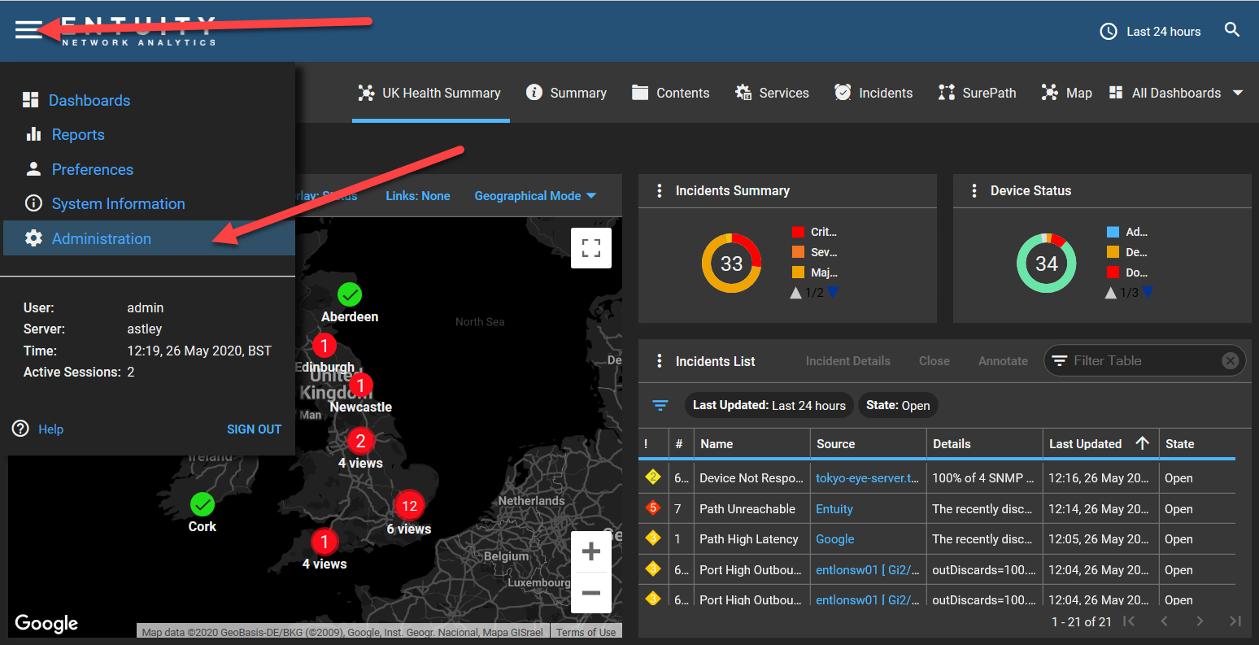Open Incidents List panel options menu

coord(660,361)
